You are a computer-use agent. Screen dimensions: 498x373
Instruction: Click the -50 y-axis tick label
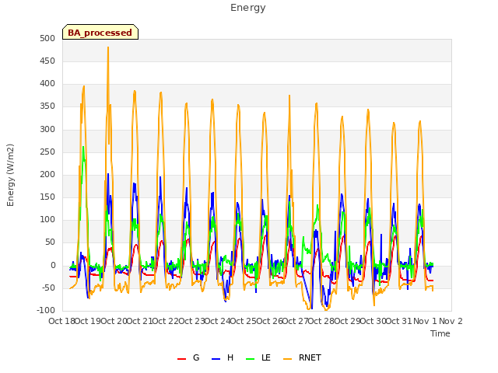tap(48, 288)
